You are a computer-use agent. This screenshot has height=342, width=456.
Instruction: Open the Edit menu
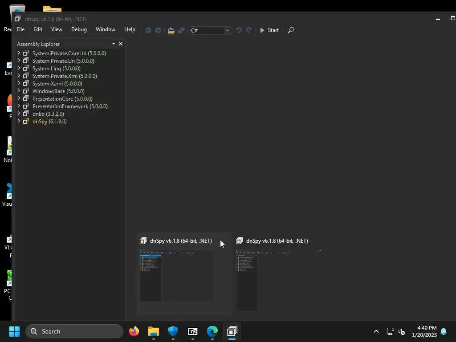point(38,29)
